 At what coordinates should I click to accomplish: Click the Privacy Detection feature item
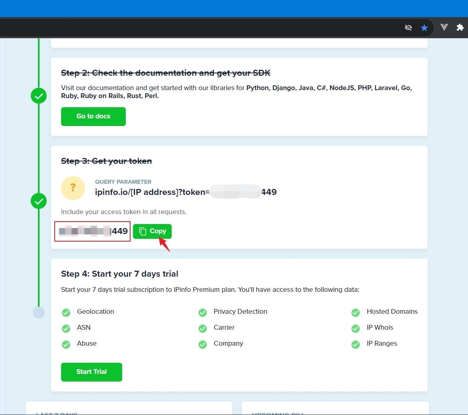click(240, 312)
